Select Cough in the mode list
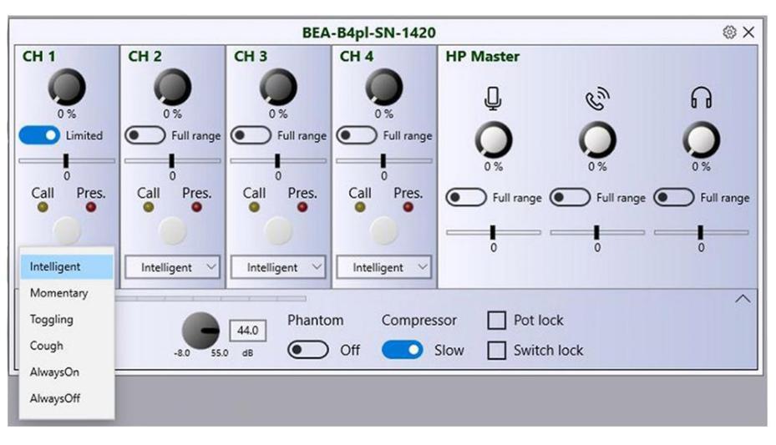The image size is (776, 445). coord(67,345)
